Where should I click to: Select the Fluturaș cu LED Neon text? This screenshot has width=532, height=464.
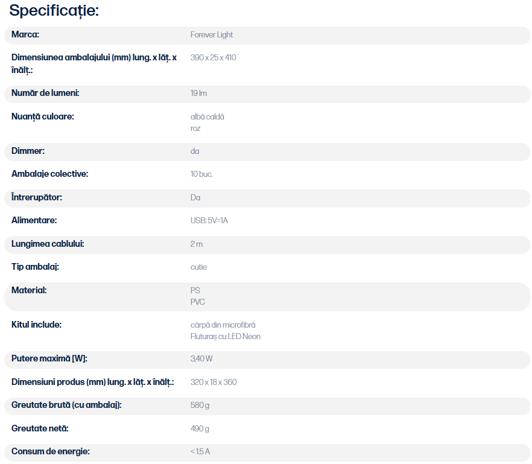[x=226, y=337]
